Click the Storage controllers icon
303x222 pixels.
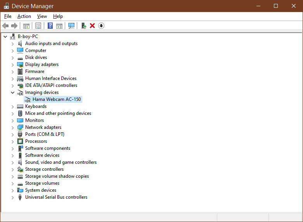[20, 169]
